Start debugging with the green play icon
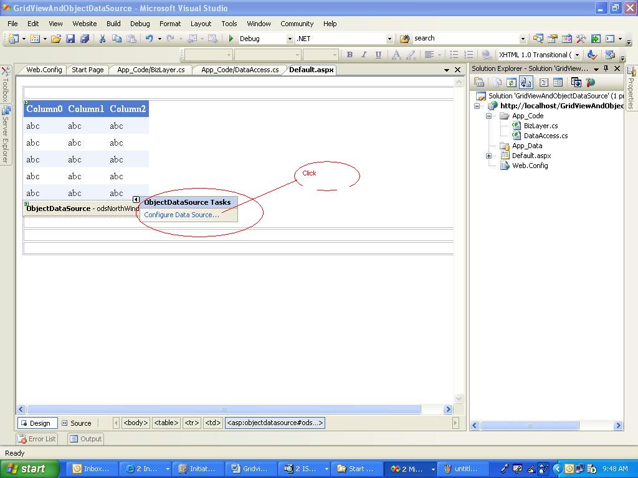 point(231,39)
